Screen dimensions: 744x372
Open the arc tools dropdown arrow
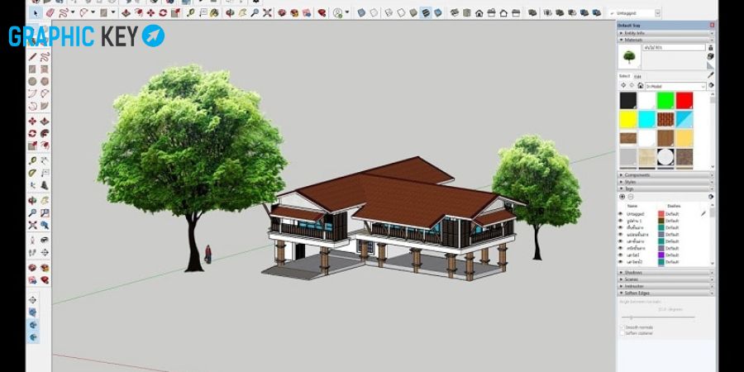(93, 12)
